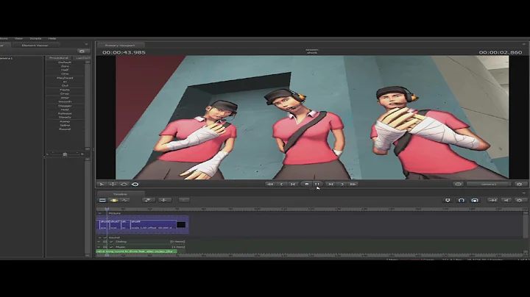
Task: Activate the rotate manipulator tool
Action: [x=124, y=185]
